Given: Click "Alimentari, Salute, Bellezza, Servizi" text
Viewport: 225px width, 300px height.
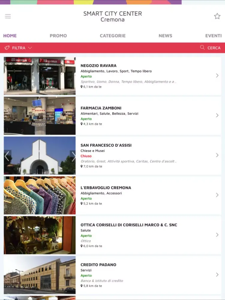Looking at the screenshot, I should point(109,114).
